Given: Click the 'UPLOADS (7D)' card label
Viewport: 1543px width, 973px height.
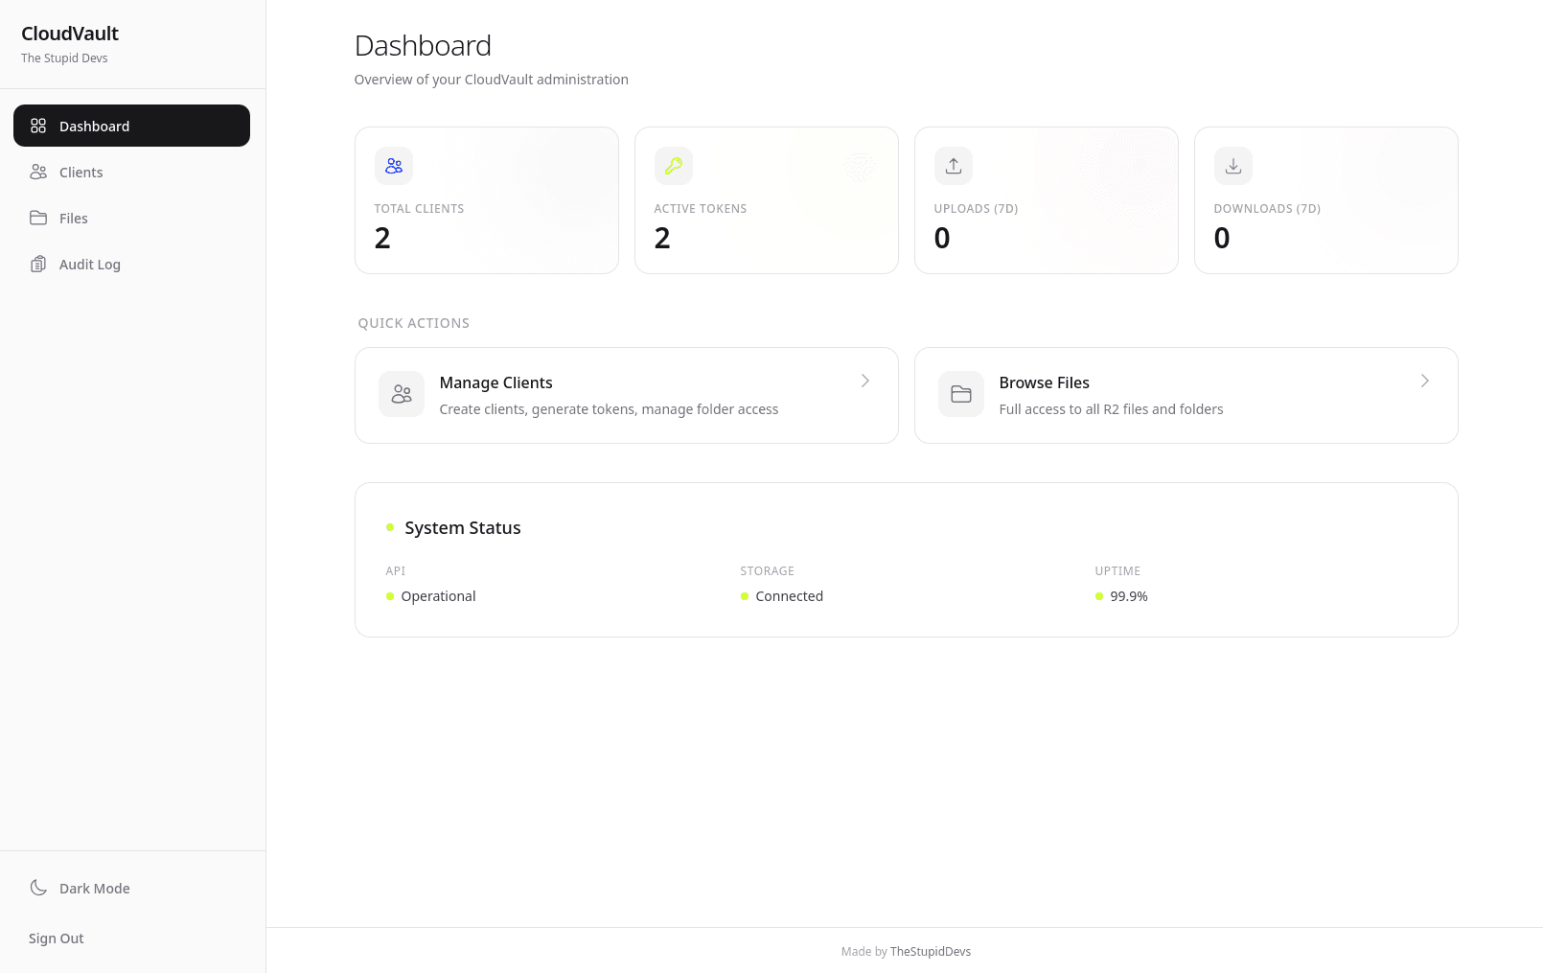Looking at the screenshot, I should click(x=976, y=209).
